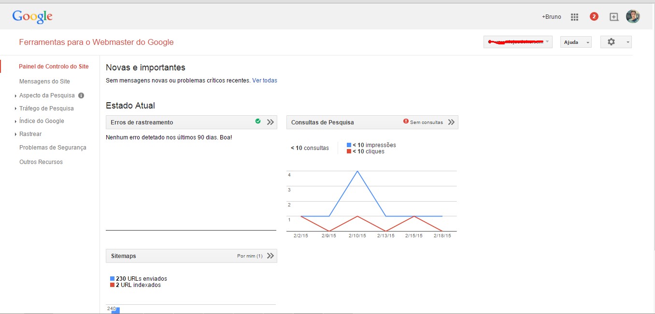Click double arrow in Sitemaps header
Image resolution: width=655 pixels, height=314 pixels.
tap(271, 256)
